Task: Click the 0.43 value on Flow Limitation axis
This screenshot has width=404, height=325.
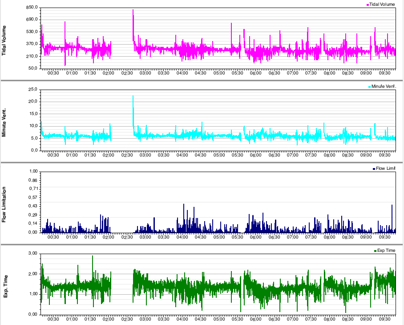Action: pyautogui.click(x=33, y=206)
